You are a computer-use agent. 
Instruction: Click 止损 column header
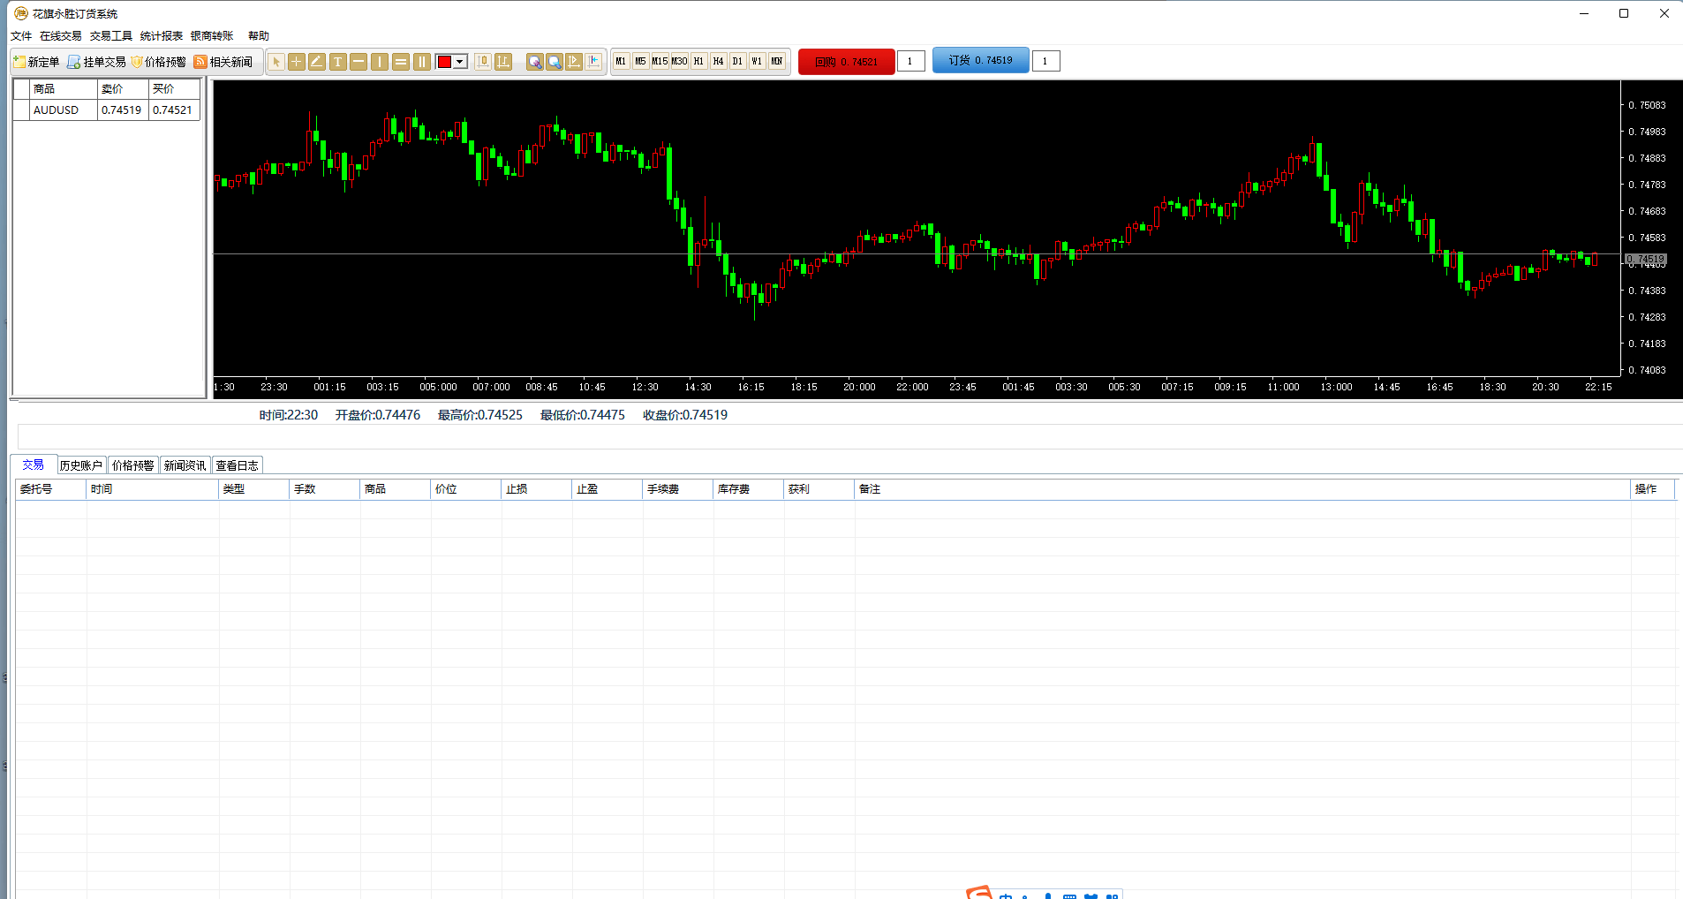pos(537,489)
